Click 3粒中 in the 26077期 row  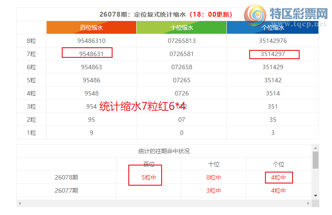pyautogui.click(x=214, y=190)
